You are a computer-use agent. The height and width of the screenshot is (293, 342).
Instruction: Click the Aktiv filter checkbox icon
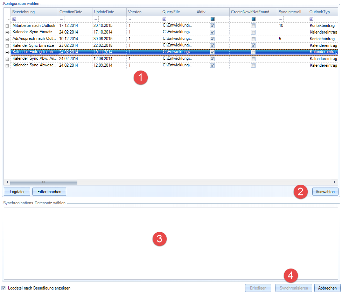pyautogui.click(x=212, y=19)
